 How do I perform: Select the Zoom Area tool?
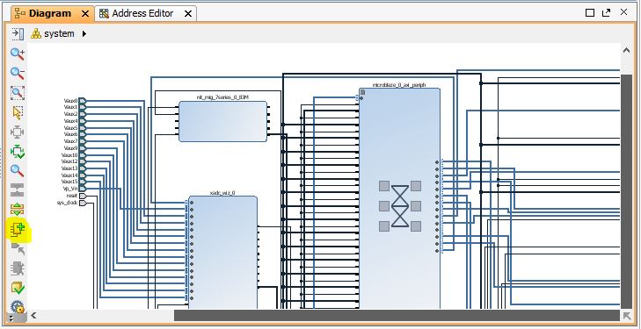[x=18, y=92]
